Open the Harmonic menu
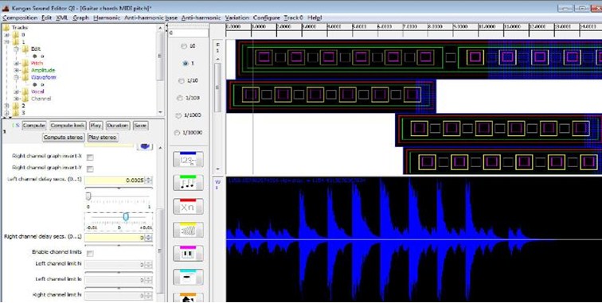The width and height of the screenshot is (602, 303). tap(107, 17)
